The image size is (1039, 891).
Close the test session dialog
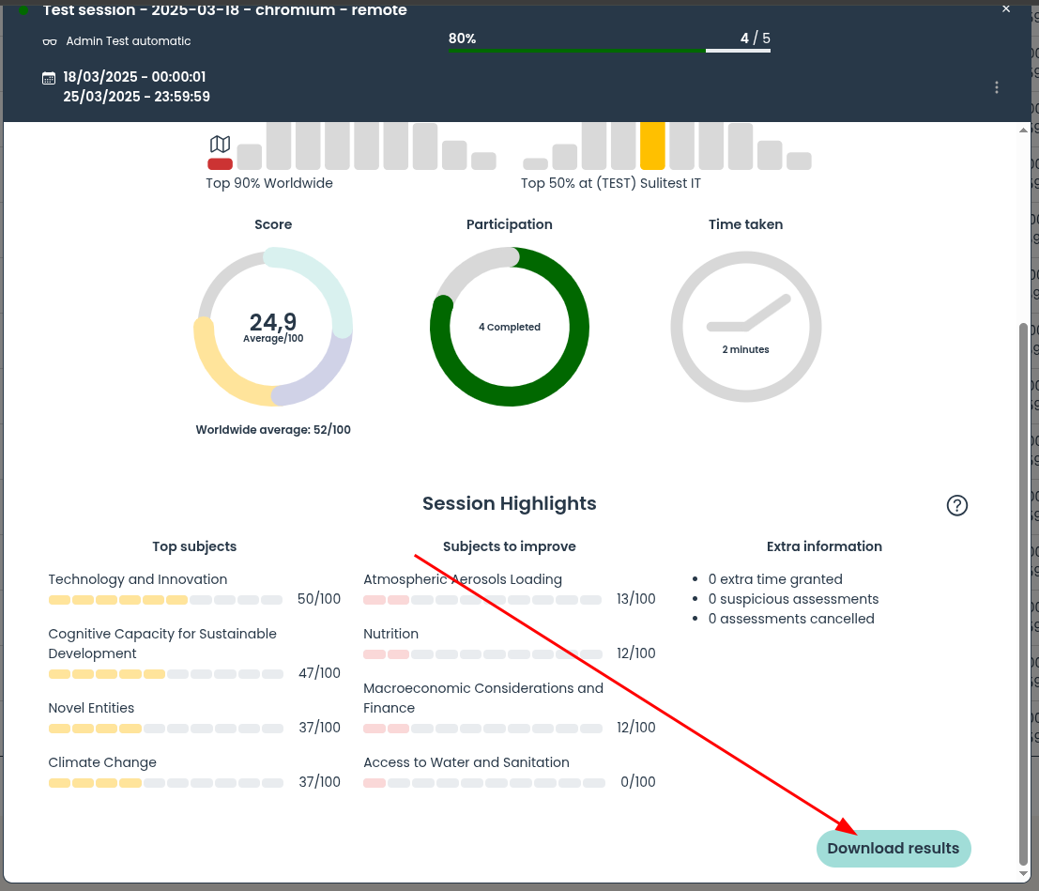[x=1006, y=8]
